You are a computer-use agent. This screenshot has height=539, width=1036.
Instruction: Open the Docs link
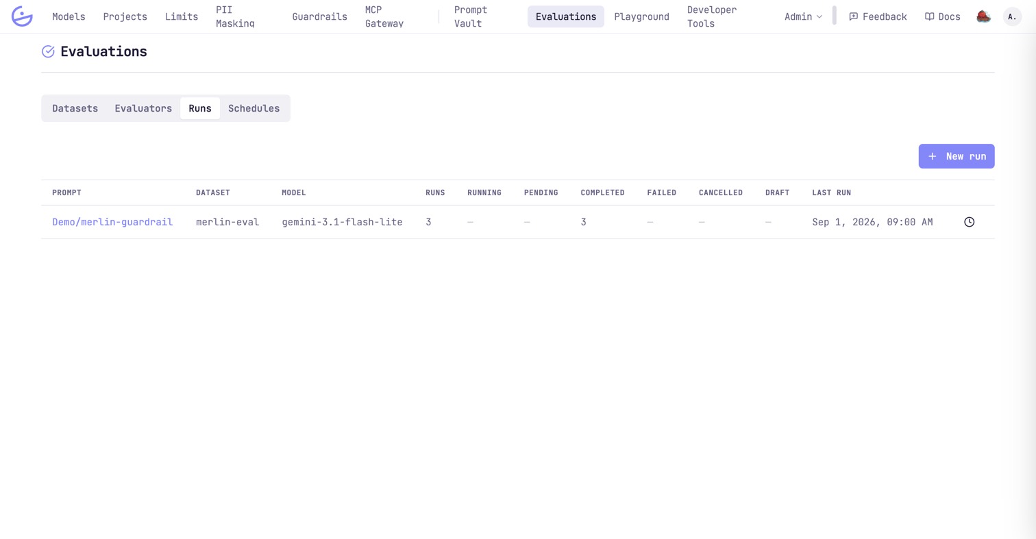[x=942, y=16]
